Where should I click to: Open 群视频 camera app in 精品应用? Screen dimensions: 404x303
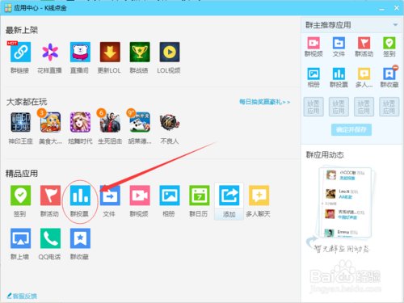click(140, 196)
